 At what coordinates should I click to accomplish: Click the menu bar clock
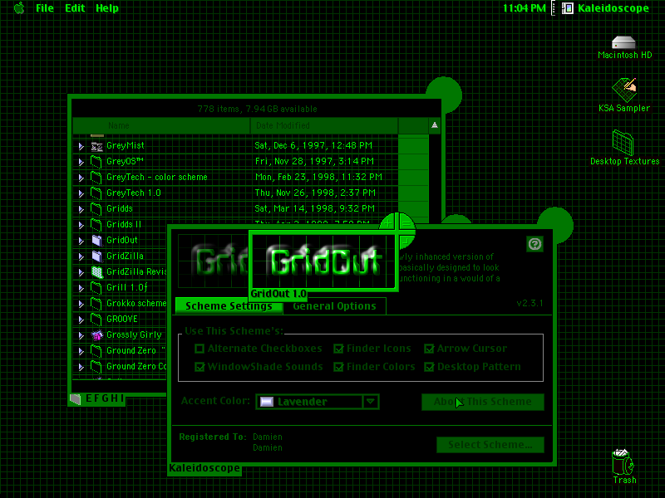[525, 8]
